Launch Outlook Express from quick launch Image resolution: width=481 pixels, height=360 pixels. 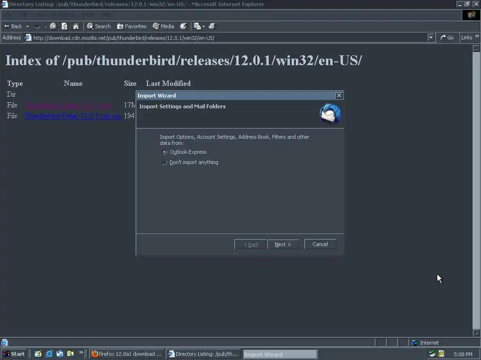(x=60, y=354)
